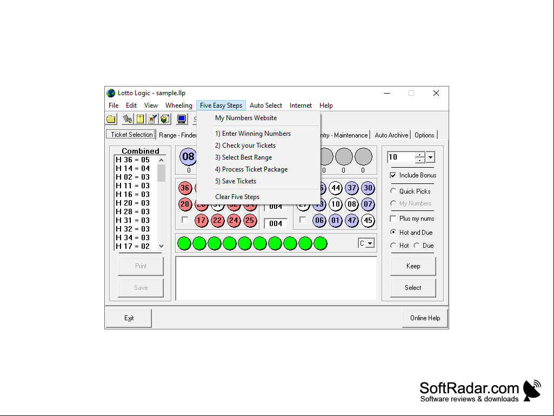This screenshot has height=416, width=554.
Task: Click the white ball numbered 08 in the grid
Action: 352,204
